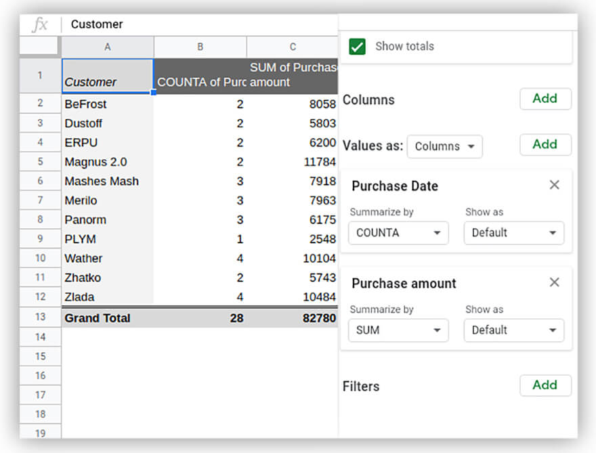Open Show as dropdown under Purchase Date
This screenshot has width=596, height=453.
tap(513, 233)
